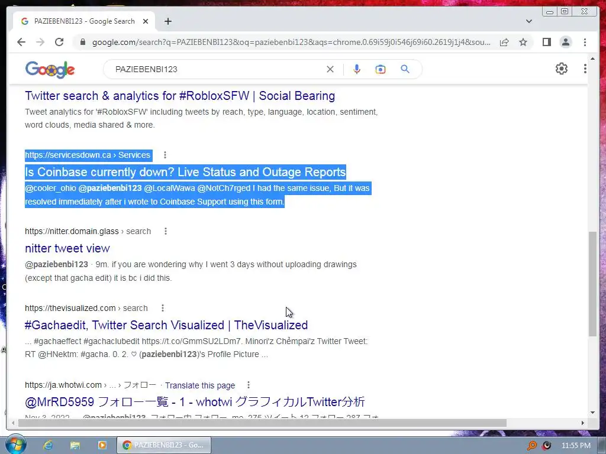
Task: Share this page via share icon
Action: click(x=504, y=42)
